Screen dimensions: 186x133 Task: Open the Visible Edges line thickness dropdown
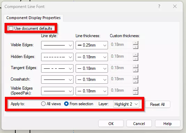tap(92, 45)
